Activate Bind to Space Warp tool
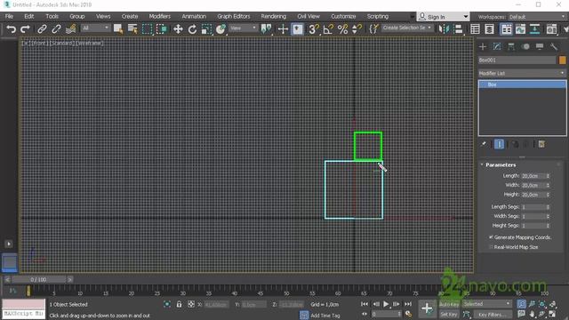569x320 pixels. tap(70, 29)
